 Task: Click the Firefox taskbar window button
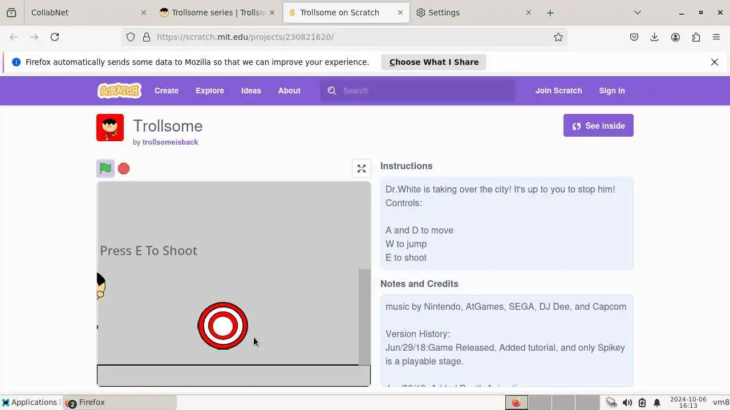click(x=120, y=402)
